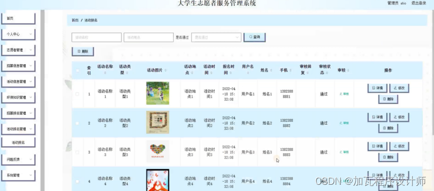Check the checkbox for row 4
Image resolution: width=434 pixels, height=191 pixels.
tap(77, 181)
